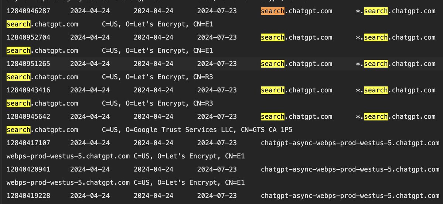
Task: Click the orange-highlighted current search match
Action: [273, 11]
